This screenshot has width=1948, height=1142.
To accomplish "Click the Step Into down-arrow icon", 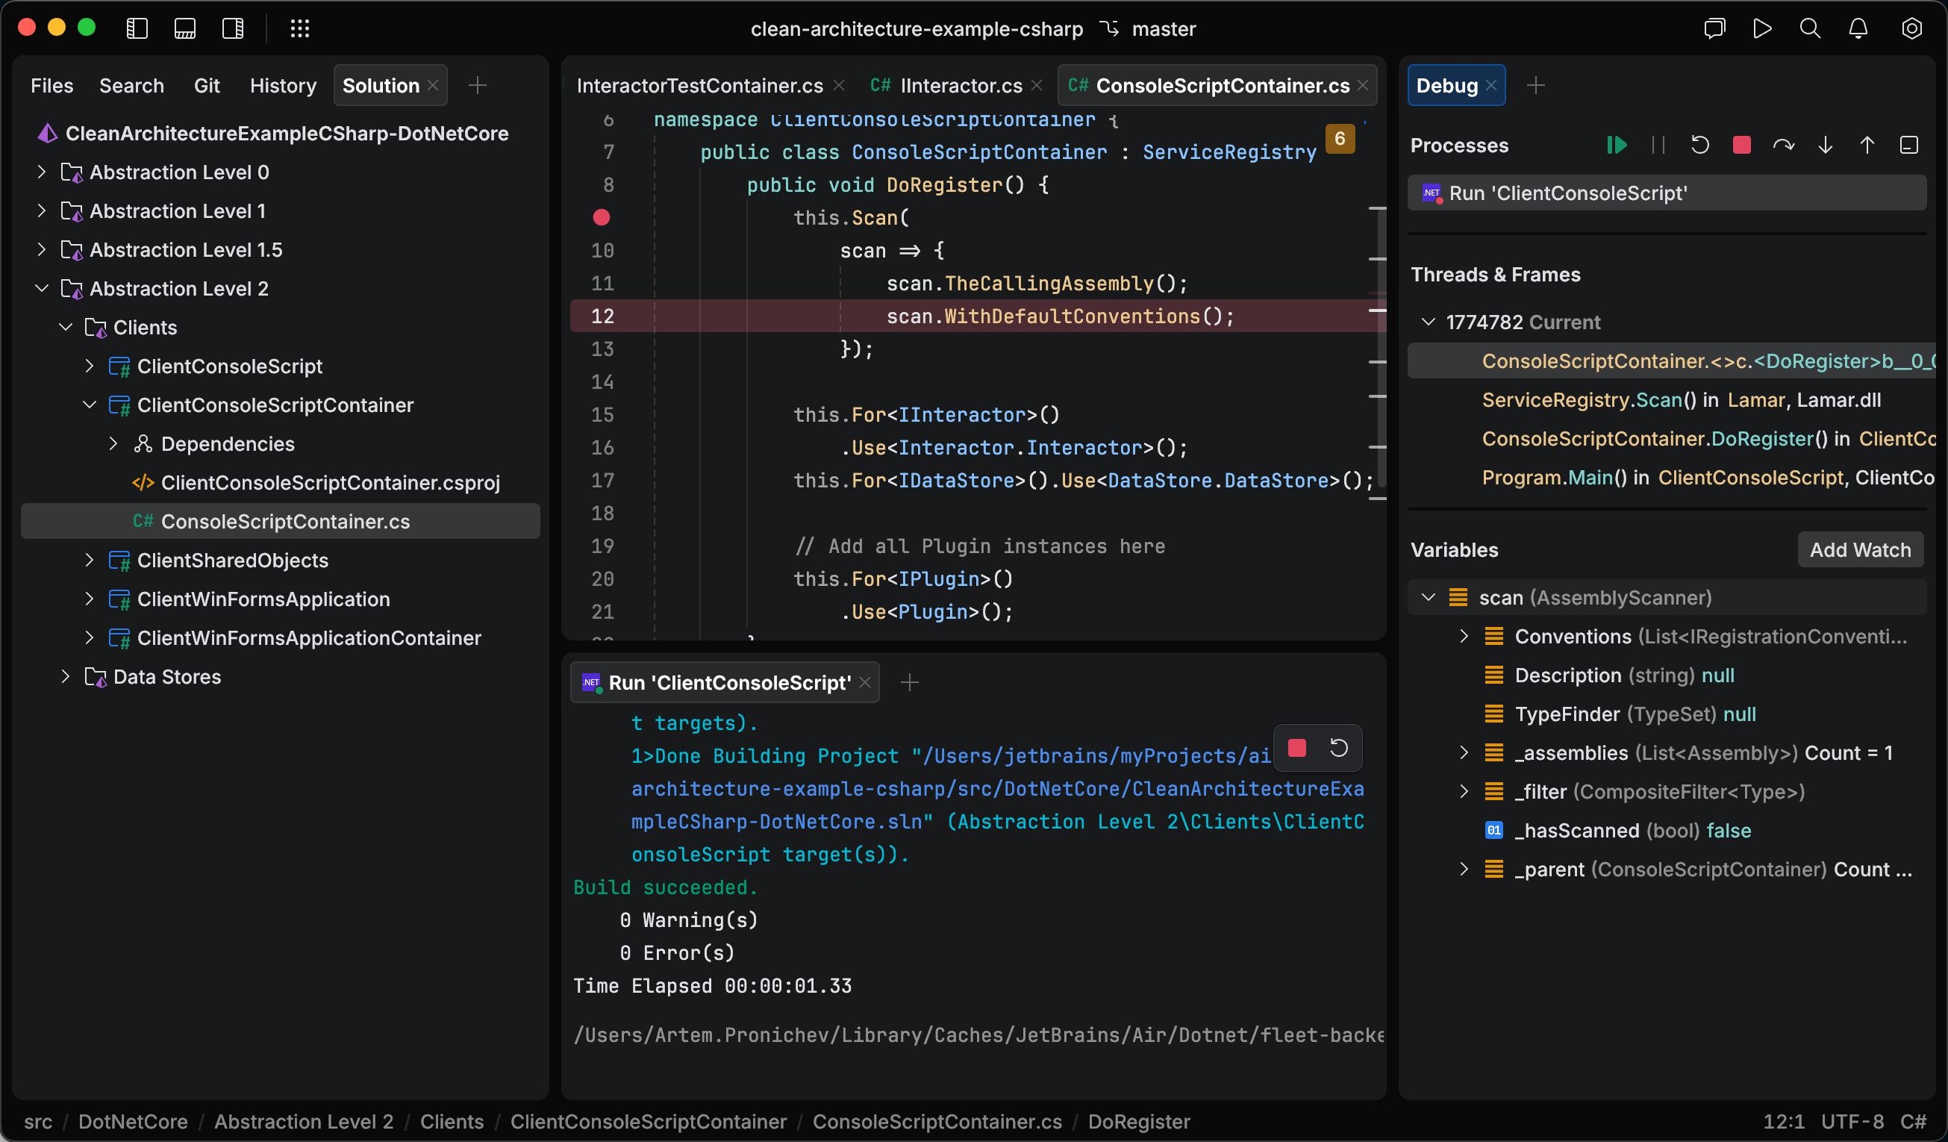I will (x=1824, y=145).
